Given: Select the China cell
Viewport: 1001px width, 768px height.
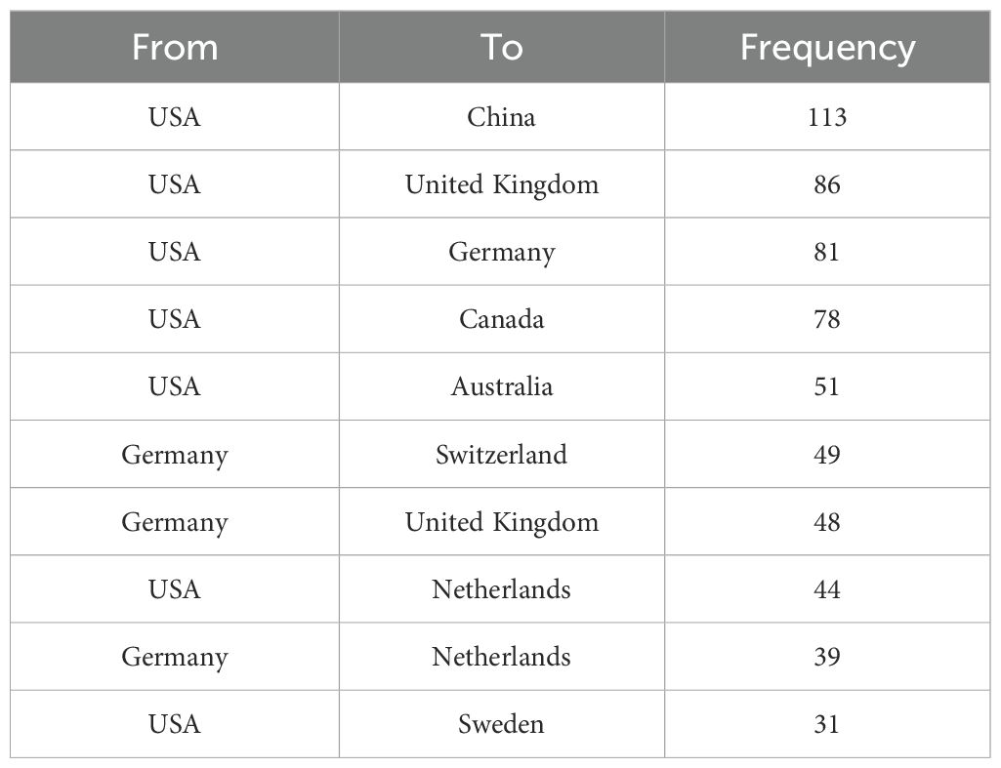Looking at the screenshot, I should point(501,117).
